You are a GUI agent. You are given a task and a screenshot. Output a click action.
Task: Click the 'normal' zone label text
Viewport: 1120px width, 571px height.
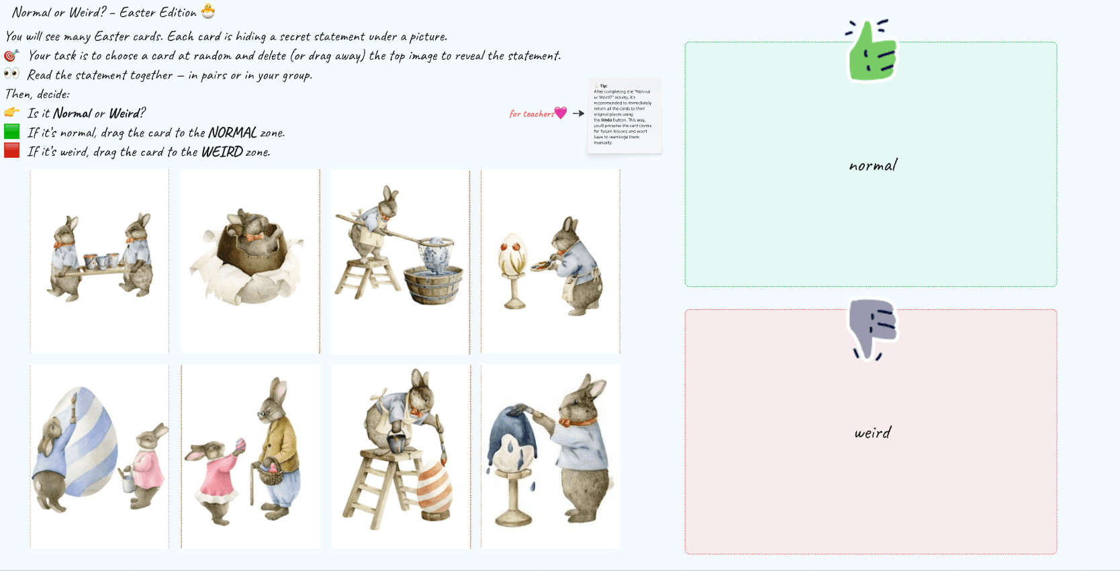click(873, 165)
